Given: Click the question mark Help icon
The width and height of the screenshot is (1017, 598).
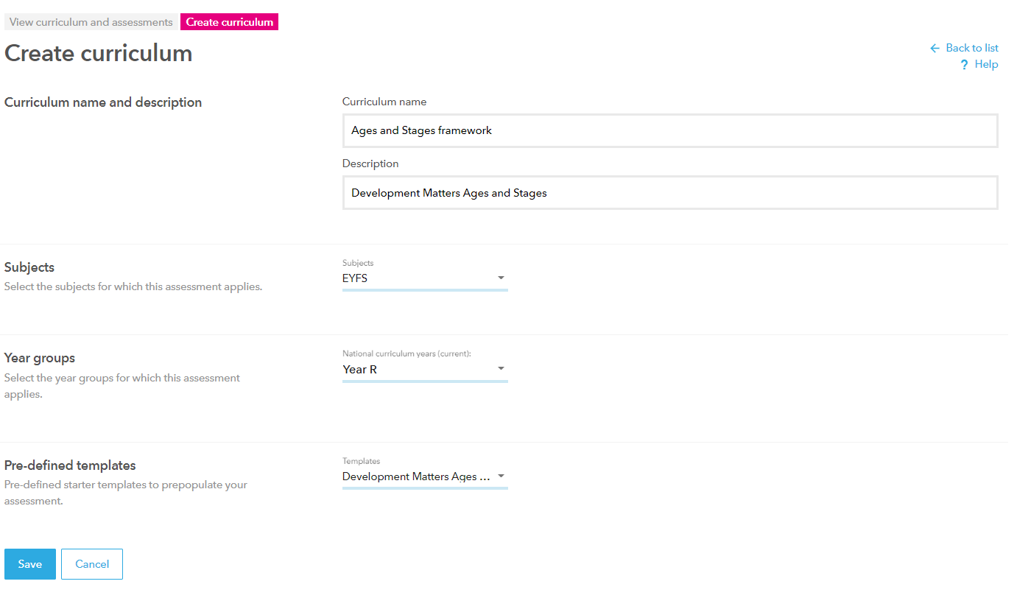Looking at the screenshot, I should (x=964, y=65).
